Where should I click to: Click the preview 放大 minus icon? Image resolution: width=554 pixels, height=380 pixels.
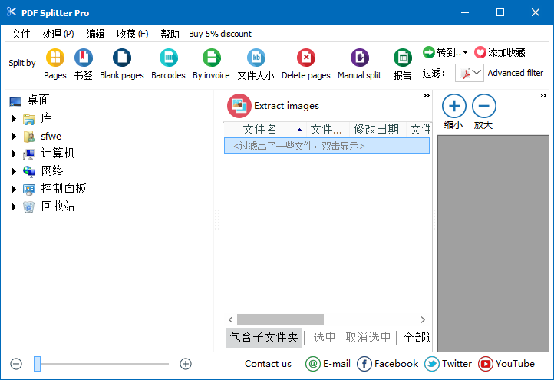484,106
